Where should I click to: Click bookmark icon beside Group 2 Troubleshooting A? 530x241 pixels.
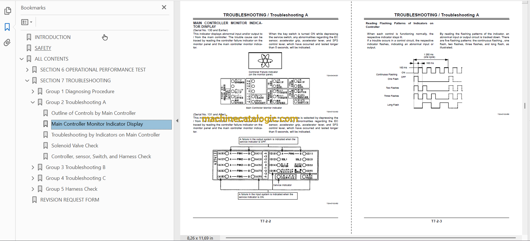(x=40, y=102)
